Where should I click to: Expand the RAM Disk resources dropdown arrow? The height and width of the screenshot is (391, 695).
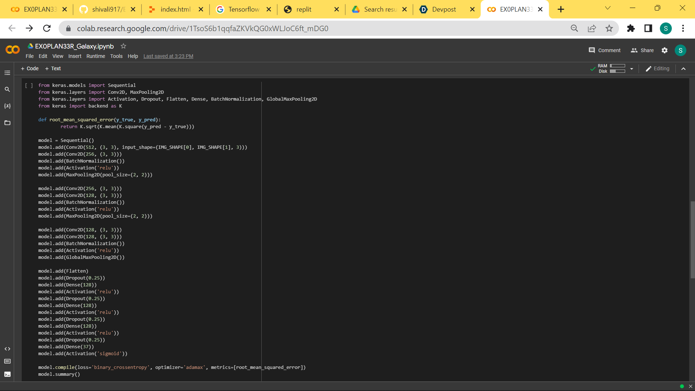point(632,69)
